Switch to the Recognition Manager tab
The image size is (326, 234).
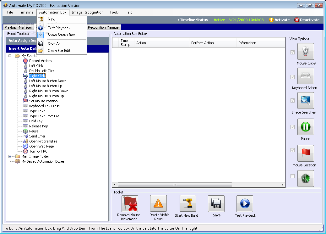[x=104, y=27]
